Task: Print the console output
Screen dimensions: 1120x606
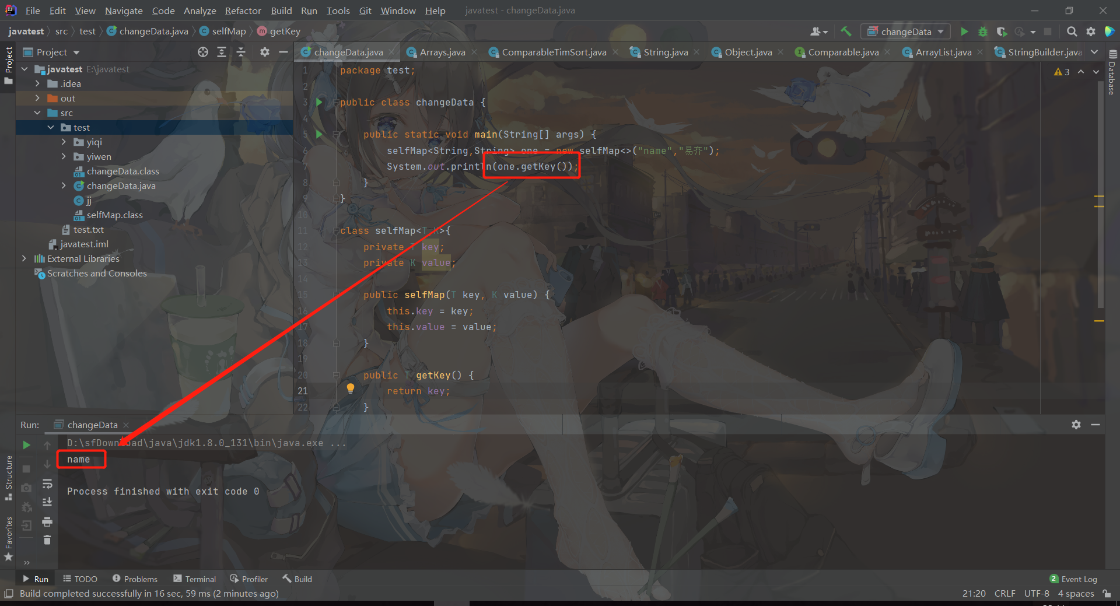Action: pos(47,521)
